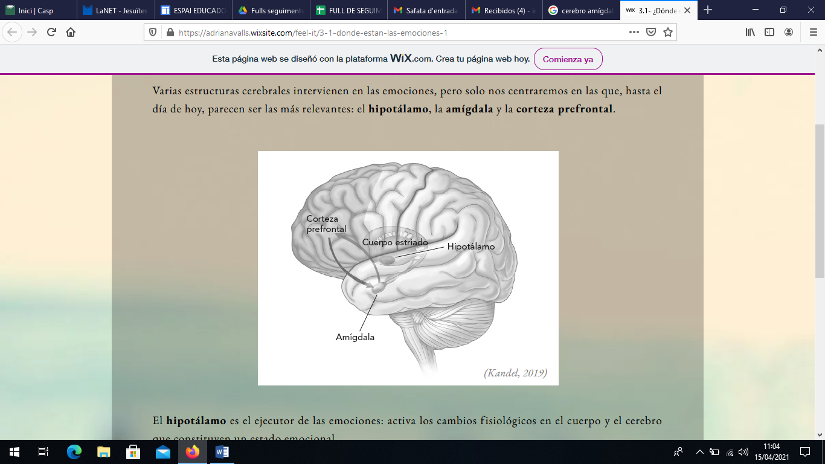The image size is (825, 464).
Task: Click the volume speaker icon
Action: [x=743, y=452]
